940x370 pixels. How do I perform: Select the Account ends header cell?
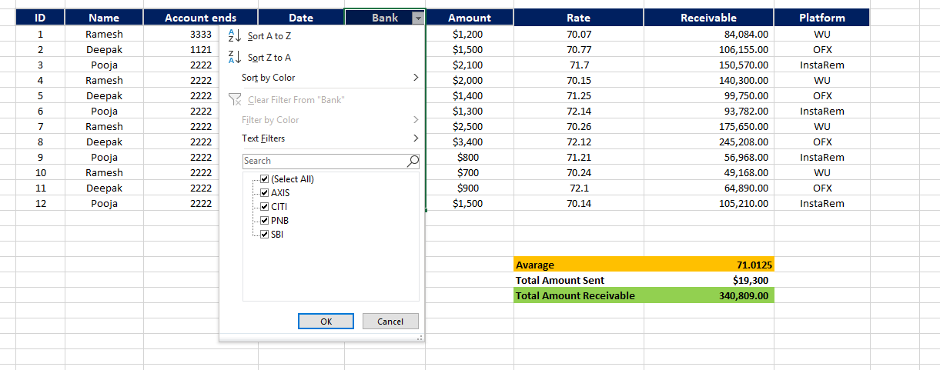coord(201,18)
